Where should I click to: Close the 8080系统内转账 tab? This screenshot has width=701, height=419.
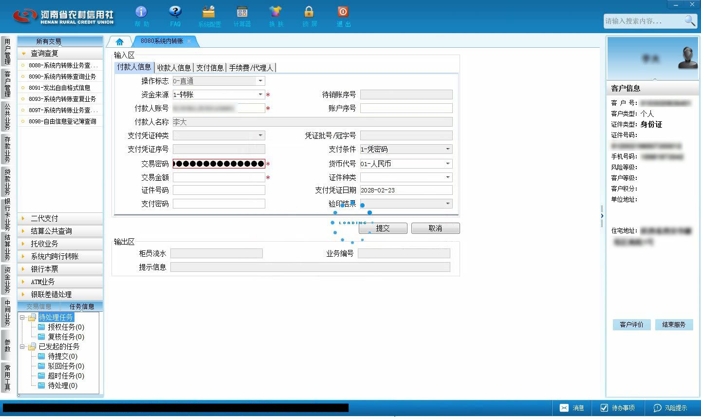pyautogui.click(x=189, y=41)
